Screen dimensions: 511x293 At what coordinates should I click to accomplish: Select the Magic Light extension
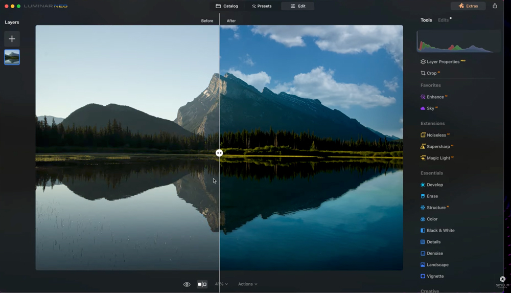click(437, 158)
